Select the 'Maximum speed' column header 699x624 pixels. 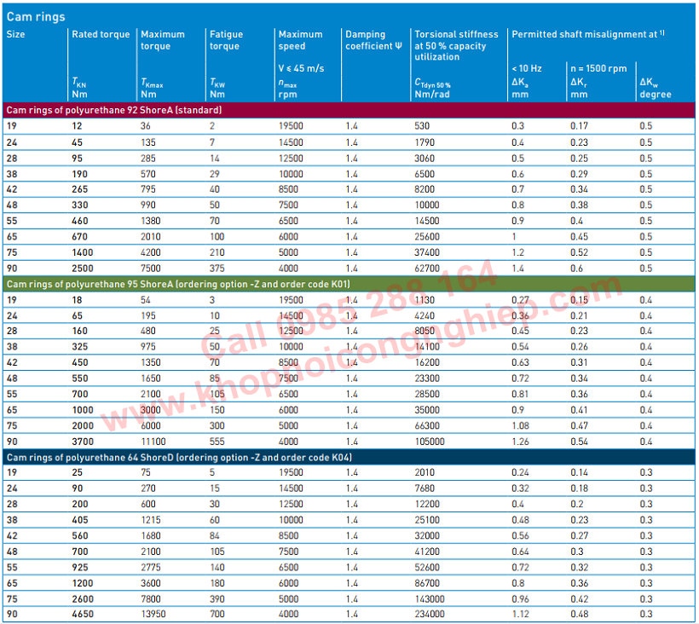[301, 40]
